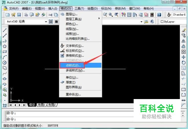Select the Ellipse Arc tool
The height and width of the screenshot is (129, 188).
pos(5,84)
